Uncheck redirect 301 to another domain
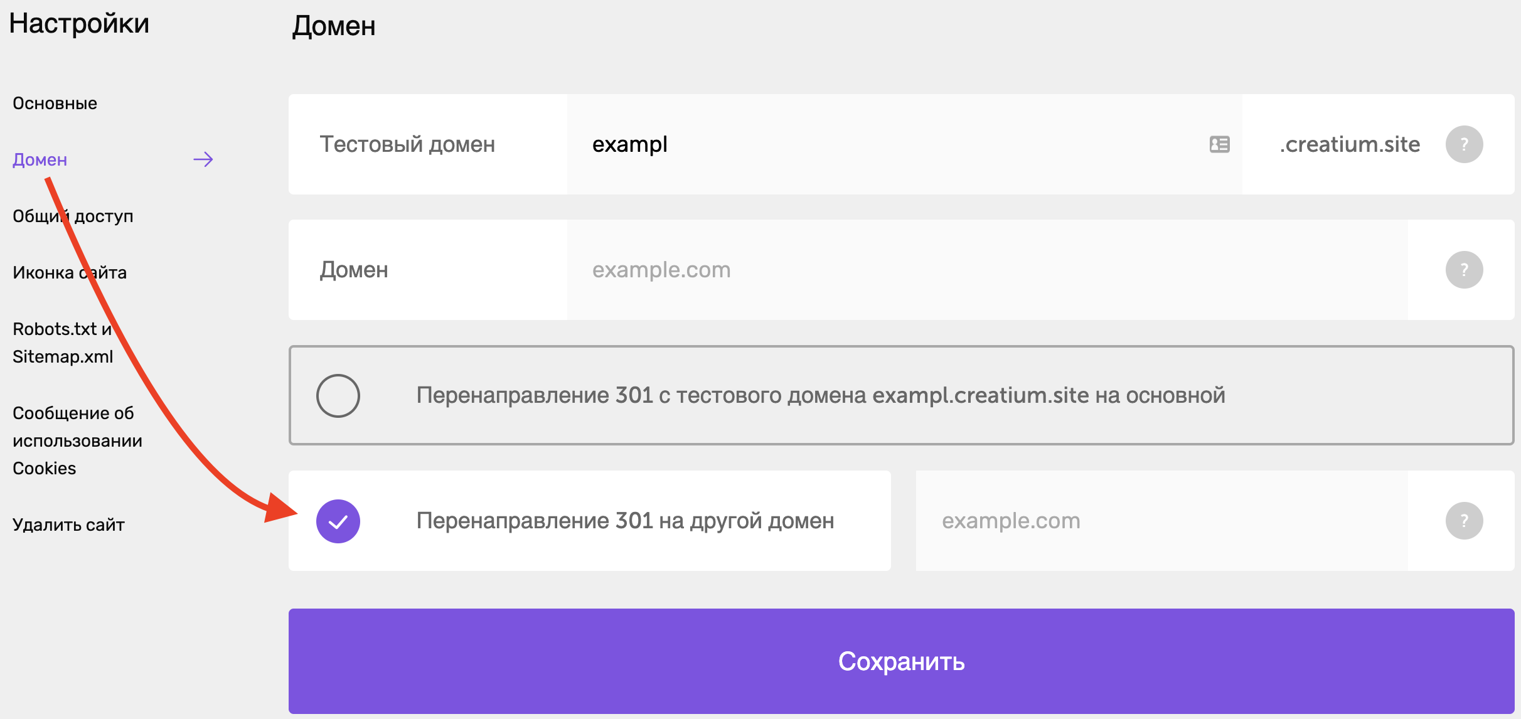The height and width of the screenshot is (719, 1521). 338,521
